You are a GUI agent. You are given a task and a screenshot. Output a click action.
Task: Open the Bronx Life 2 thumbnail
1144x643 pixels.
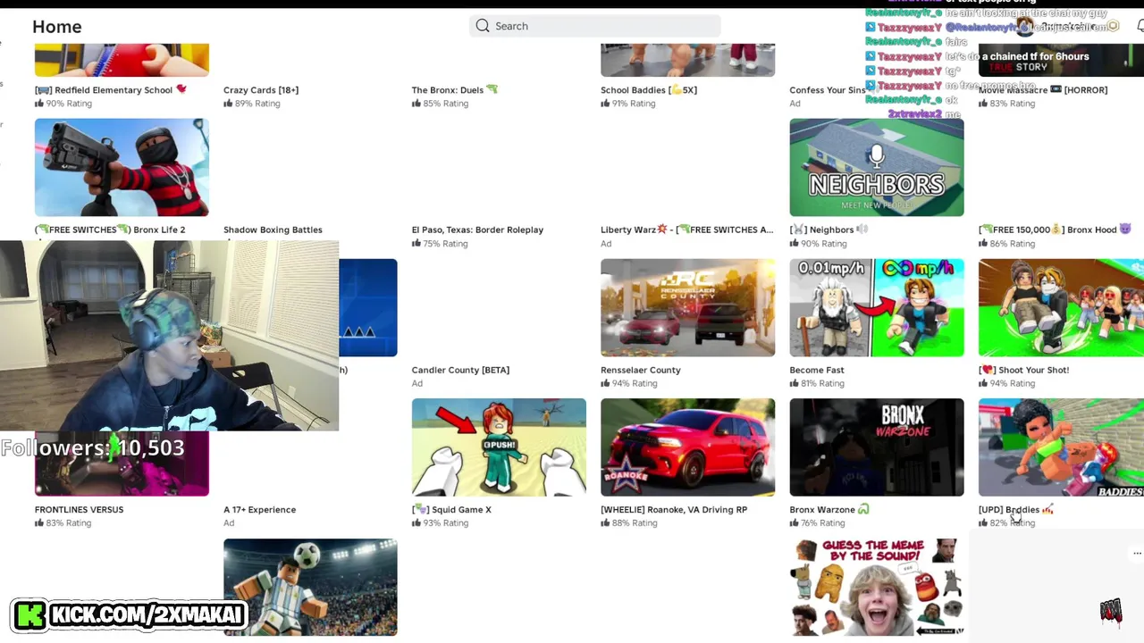(x=122, y=167)
